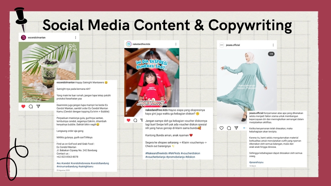This screenshot has height=186, width=331.
Task: Open jesara.official post options menu
Action: [x=273, y=45]
